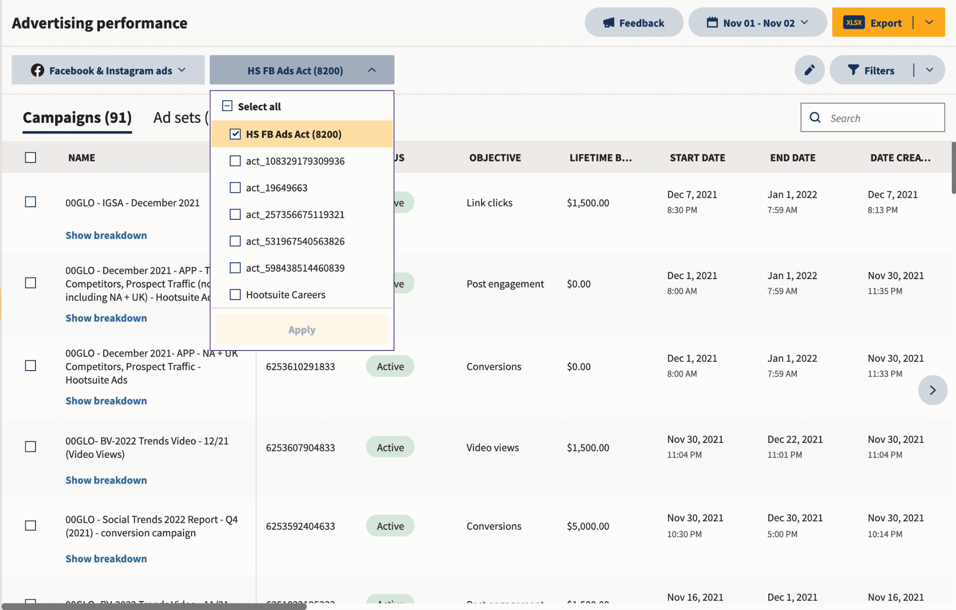Click the funnel Filters icon
Viewport: 956px width, 610px height.
pos(853,70)
